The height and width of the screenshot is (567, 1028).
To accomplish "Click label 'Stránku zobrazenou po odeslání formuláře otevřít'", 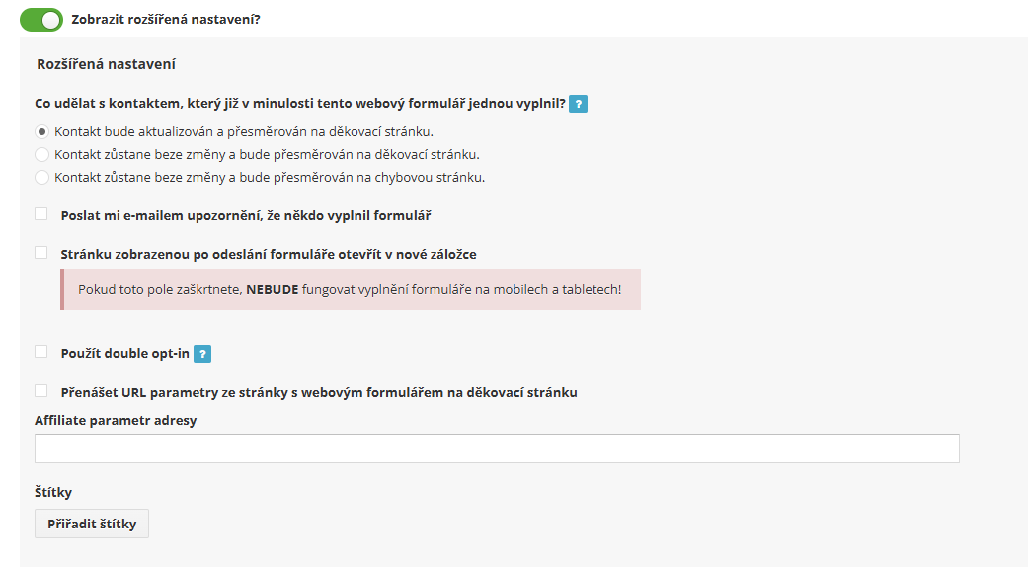I will pos(269,254).
